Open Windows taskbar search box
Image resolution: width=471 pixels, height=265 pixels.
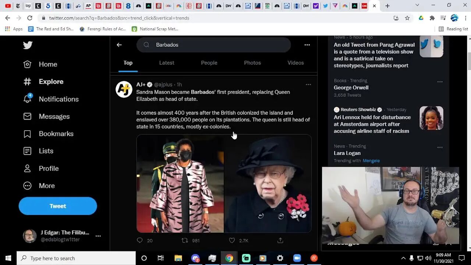coord(76,258)
